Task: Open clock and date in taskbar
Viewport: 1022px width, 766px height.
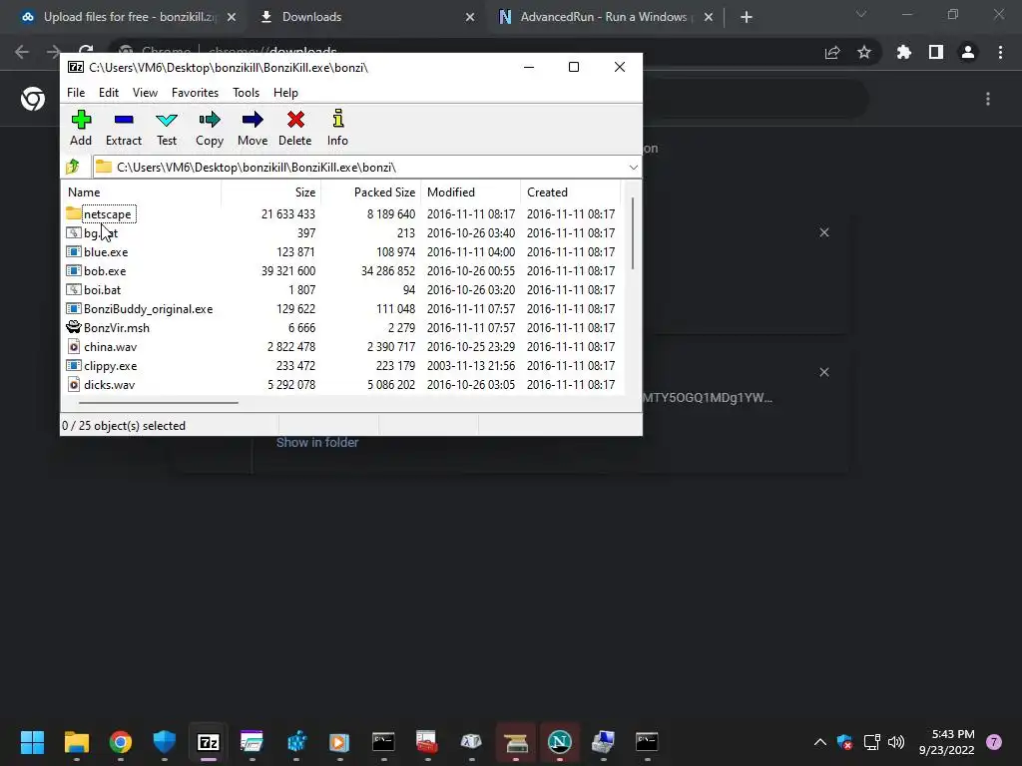Action: [x=946, y=742]
